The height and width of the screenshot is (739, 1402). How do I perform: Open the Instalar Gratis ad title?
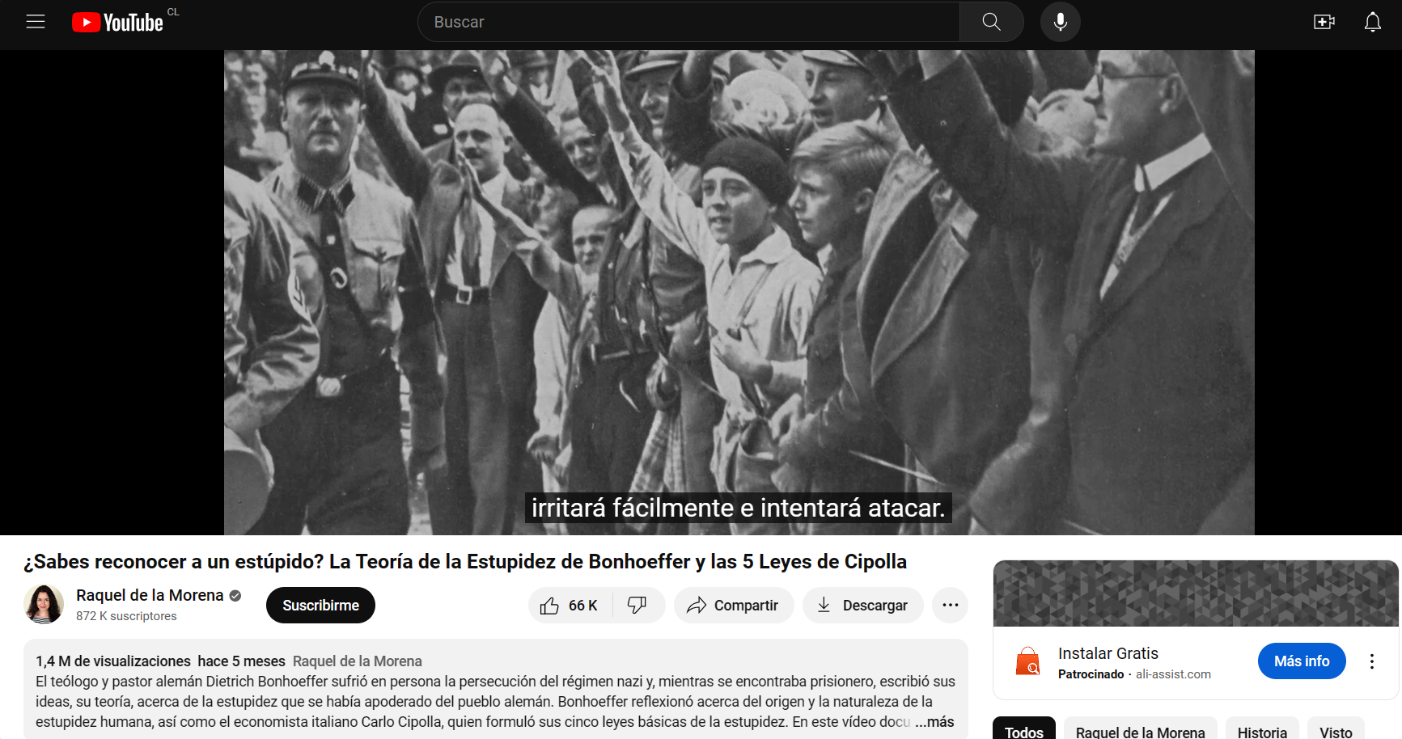[1108, 653]
